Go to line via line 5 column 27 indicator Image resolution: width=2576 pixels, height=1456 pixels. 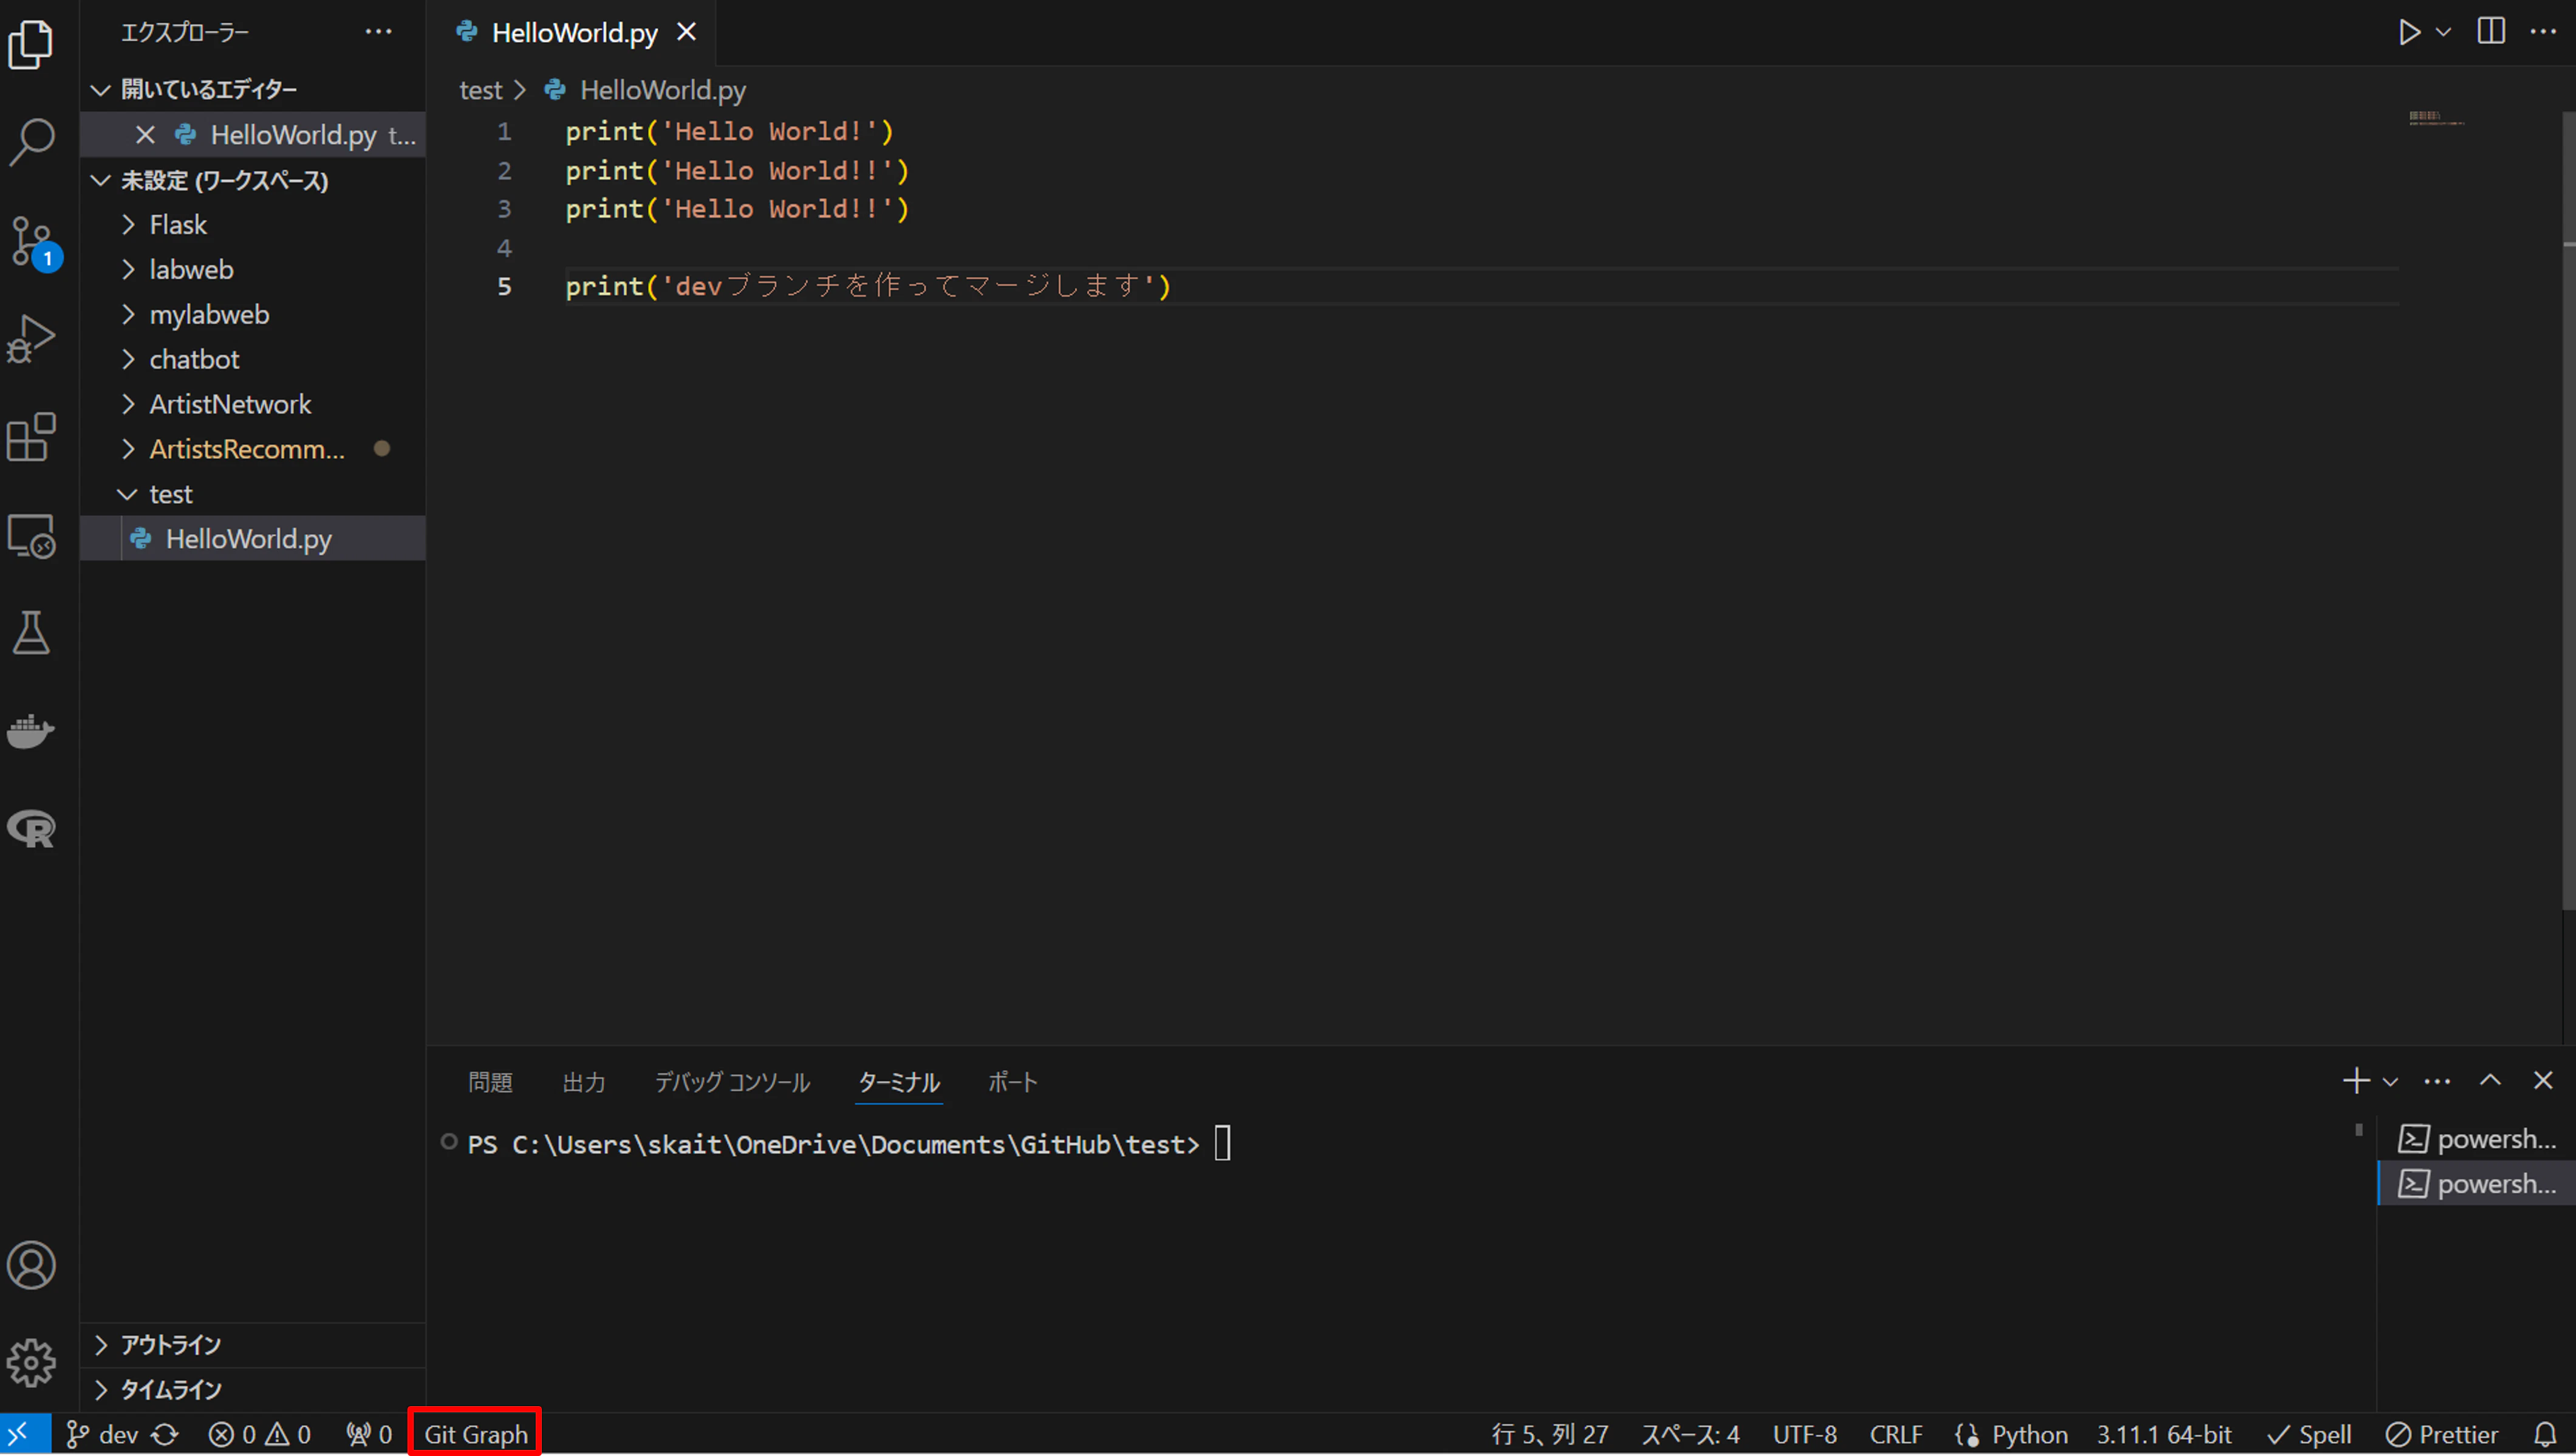click(x=1550, y=1434)
